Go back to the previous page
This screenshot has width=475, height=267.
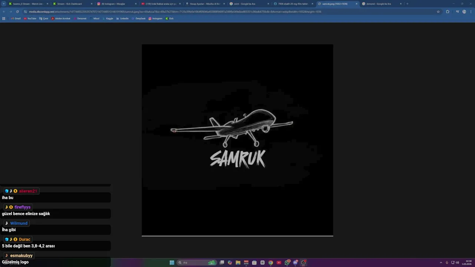pos(4,11)
